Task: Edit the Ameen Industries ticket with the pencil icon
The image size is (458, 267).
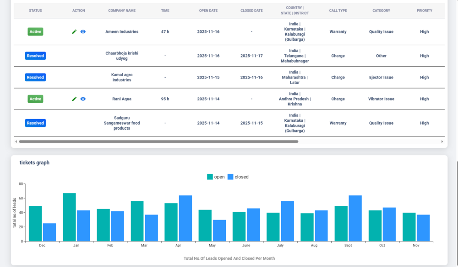Action: pos(74,31)
